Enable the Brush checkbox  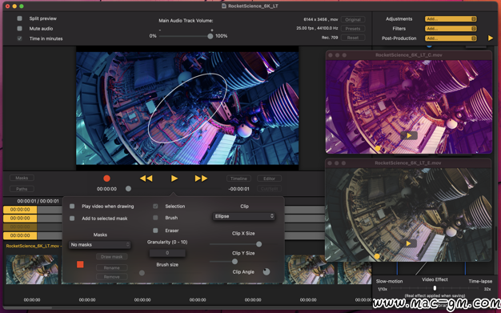coord(155,218)
